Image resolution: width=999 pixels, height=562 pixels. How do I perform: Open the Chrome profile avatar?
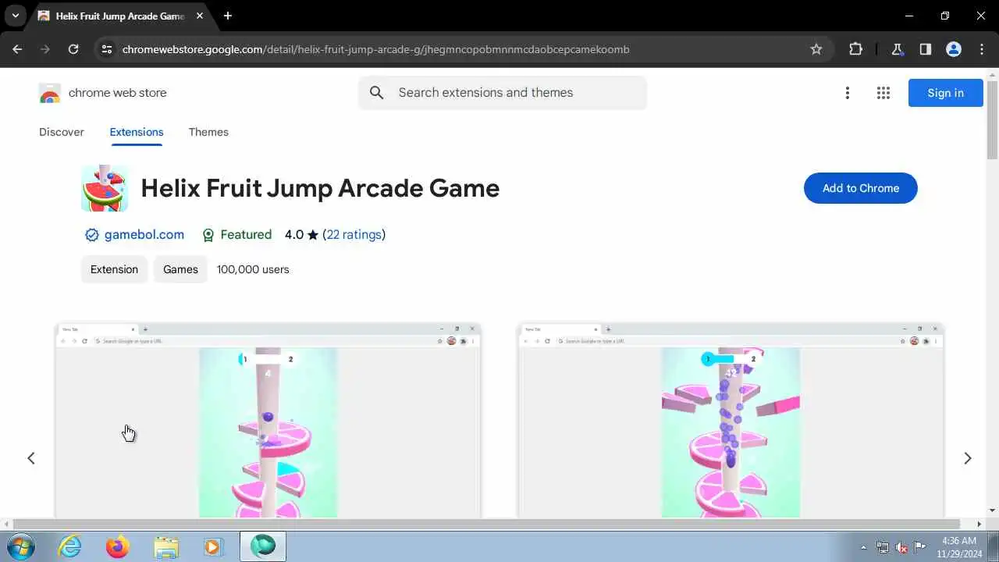953,49
